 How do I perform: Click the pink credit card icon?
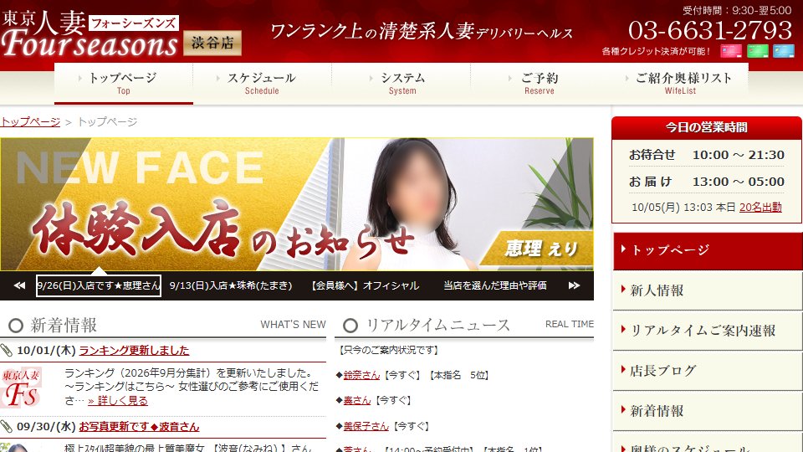(731, 51)
